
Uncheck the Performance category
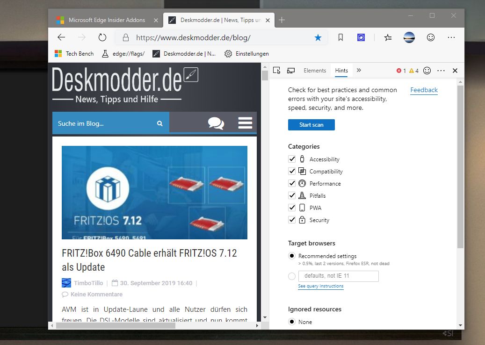tap(292, 183)
